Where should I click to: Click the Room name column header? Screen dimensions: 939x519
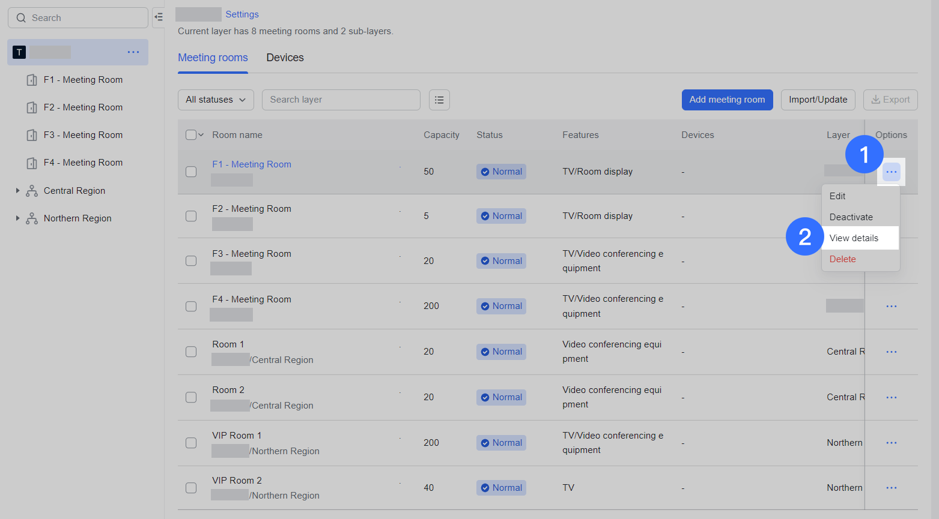[x=237, y=135]
